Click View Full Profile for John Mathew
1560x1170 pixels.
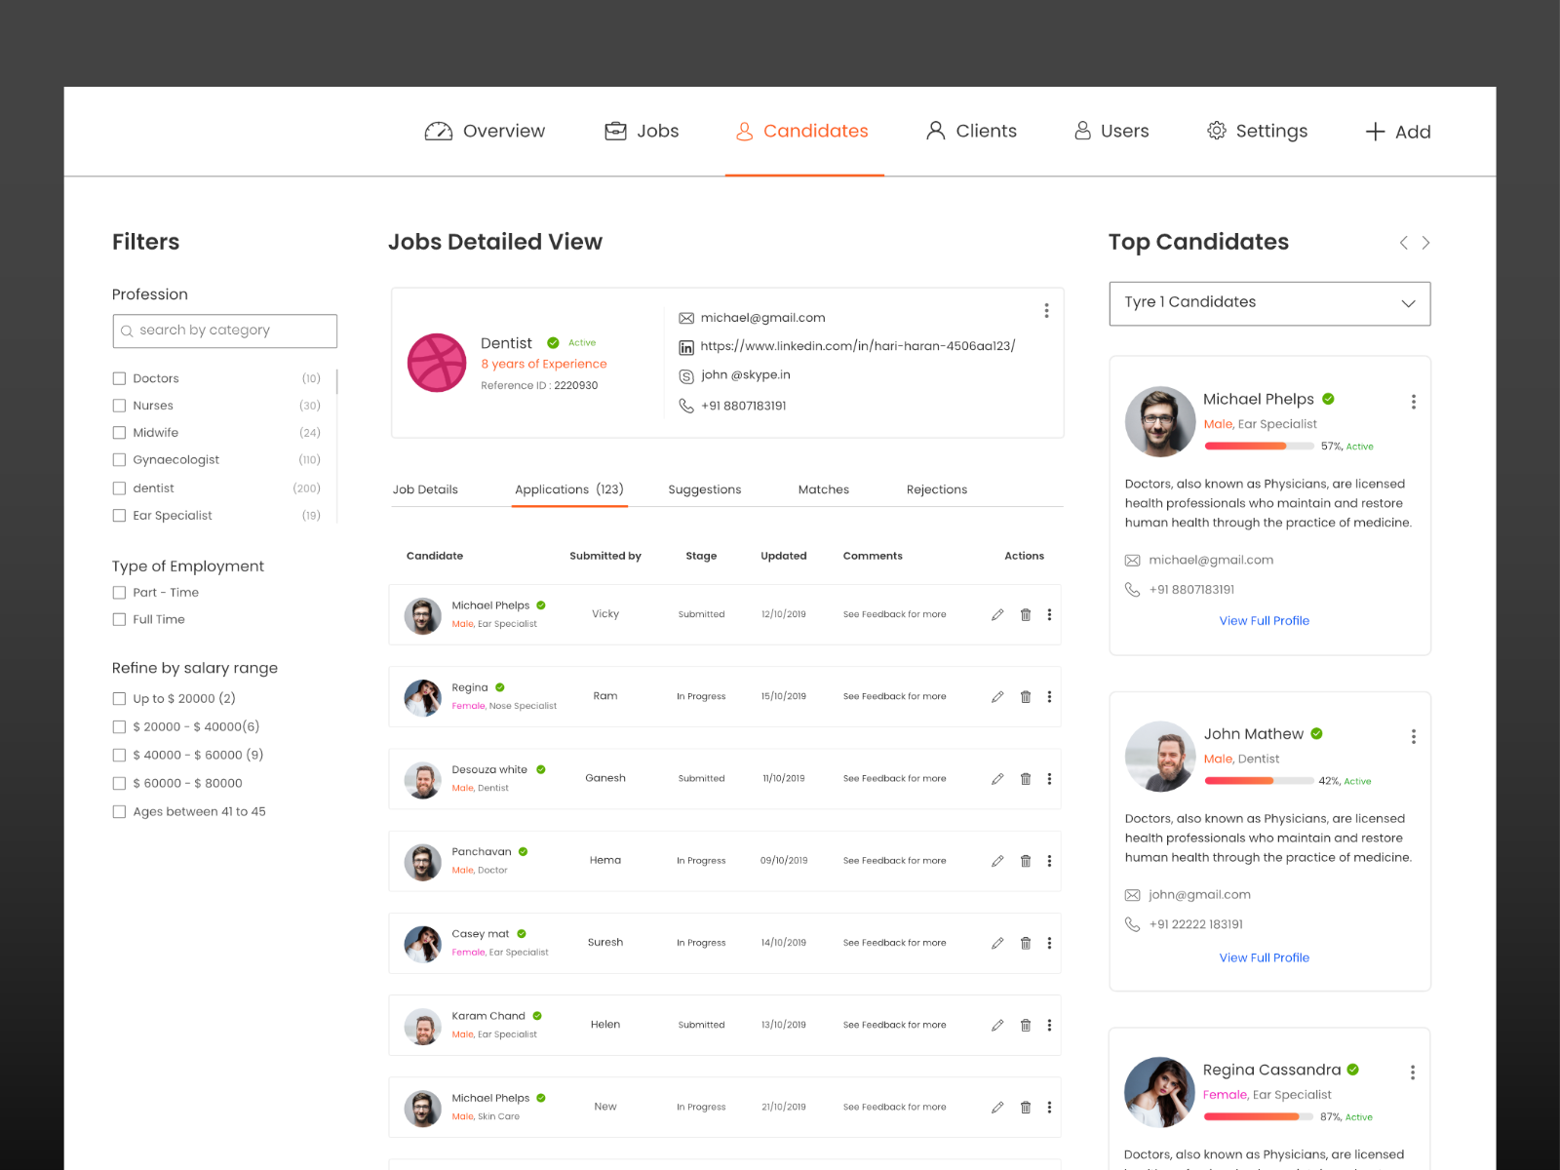pyautogui.click(x=1264, y=957)
